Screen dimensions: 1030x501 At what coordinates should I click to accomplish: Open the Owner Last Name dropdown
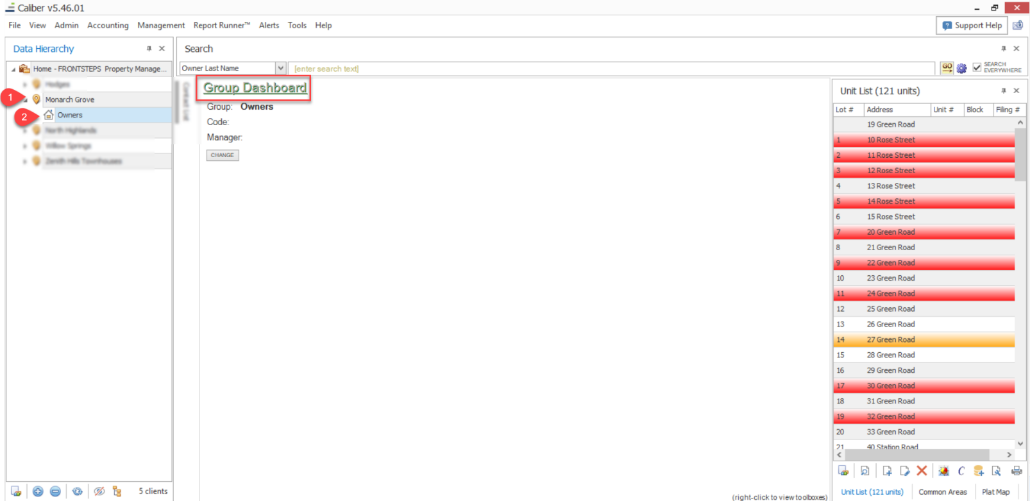pyautogui.click(x=280, y=68)
